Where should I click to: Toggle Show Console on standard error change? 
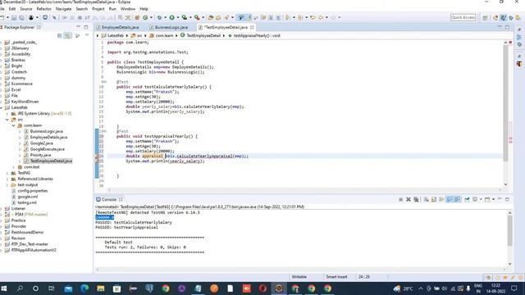pos(458,199)
